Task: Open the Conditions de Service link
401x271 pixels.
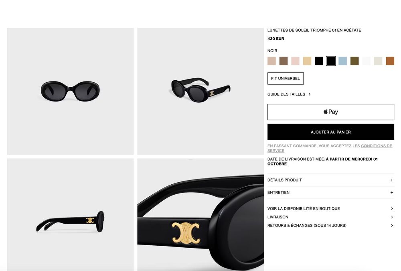Action: [330, 148]
